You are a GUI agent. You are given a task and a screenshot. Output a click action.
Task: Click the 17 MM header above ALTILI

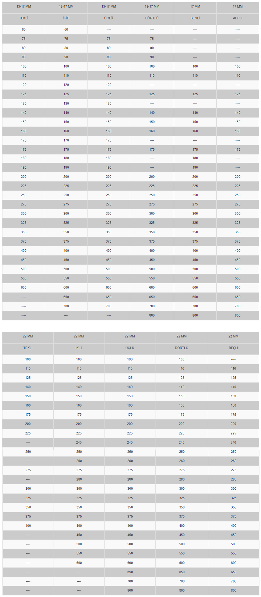coord(238,6)
